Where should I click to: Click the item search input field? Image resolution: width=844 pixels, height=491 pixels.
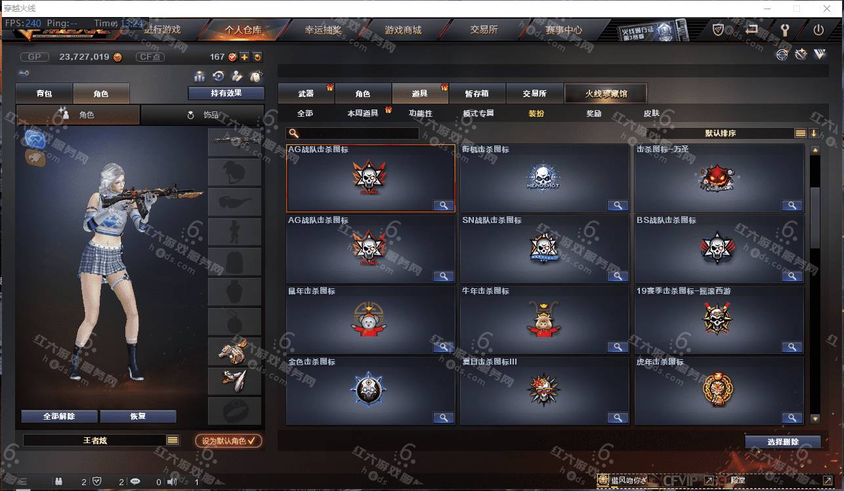pos(352,133)
